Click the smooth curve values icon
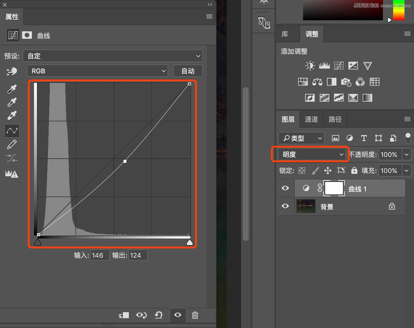Viewport: 414px width, 328px height. [x=12, y=158]
